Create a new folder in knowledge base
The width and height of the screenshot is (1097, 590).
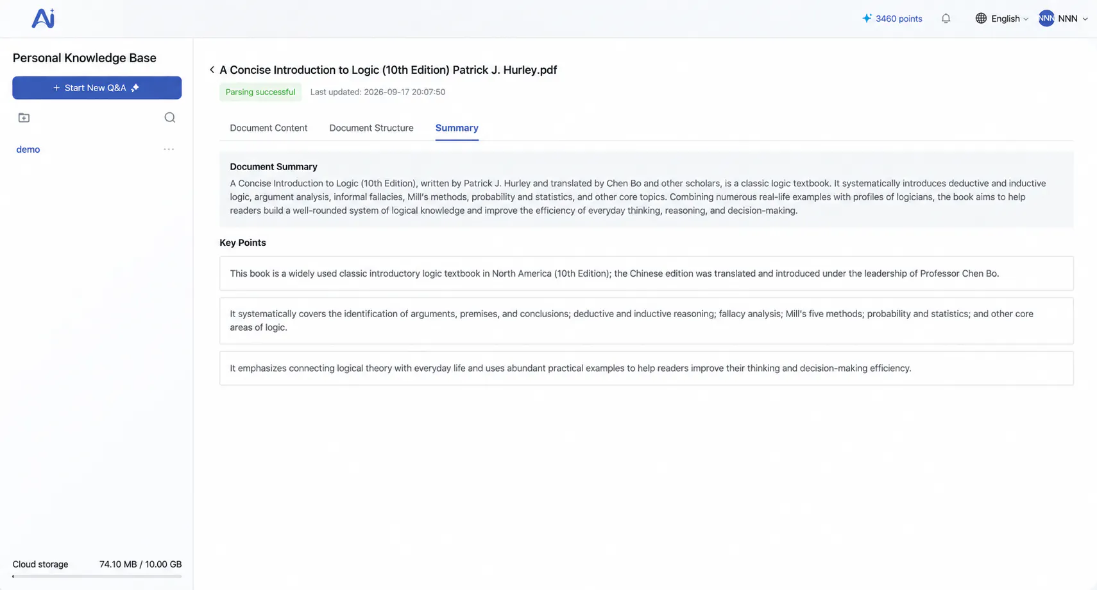tap(24, 117)
